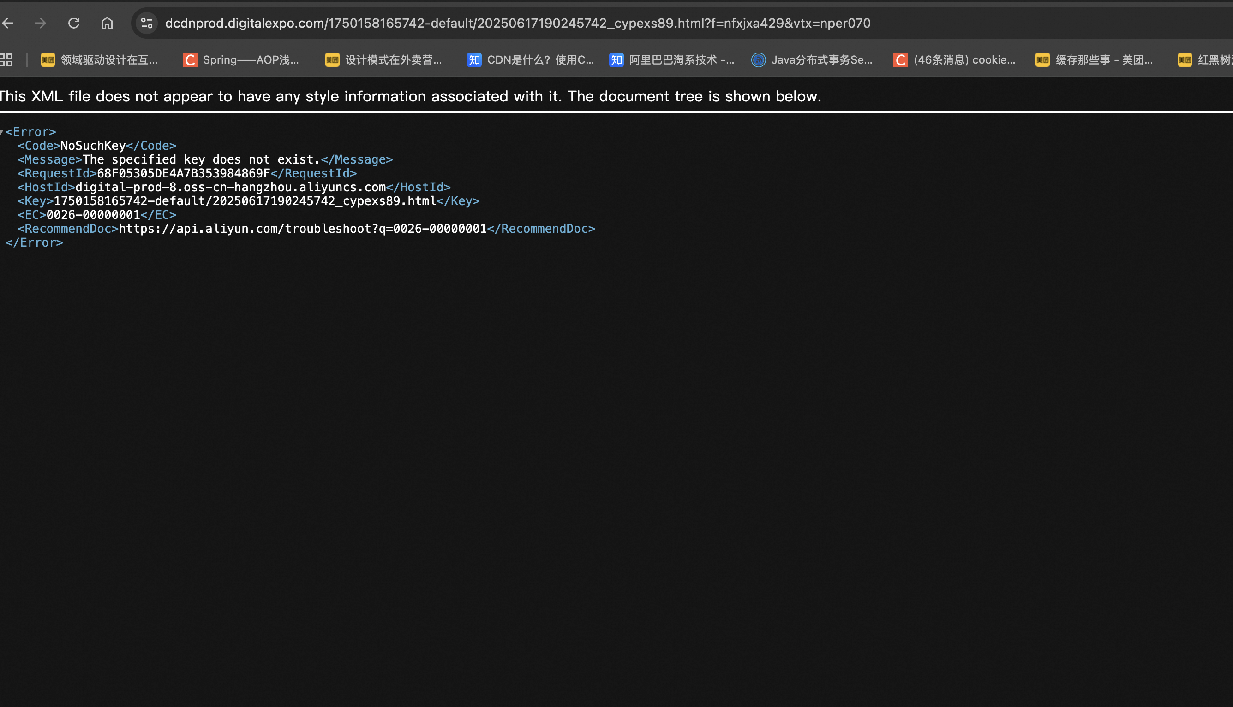Click the forward navigation arrow
The image size is (1233, 707).
(41, 23)
